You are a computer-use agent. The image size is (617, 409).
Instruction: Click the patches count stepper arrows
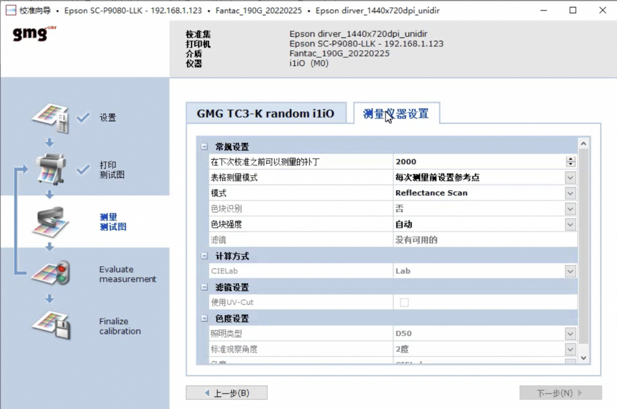[571, 161]
